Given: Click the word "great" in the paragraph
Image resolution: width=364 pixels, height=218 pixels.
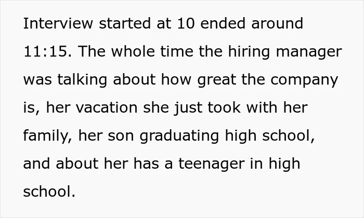Looking at the screenshot, I should point(217,80).
